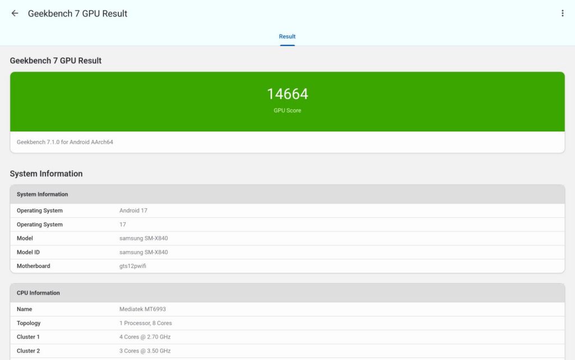Click the 'Motherboard' row label
575x360 pixels.
pyautogui.click(x=33, y=266)
